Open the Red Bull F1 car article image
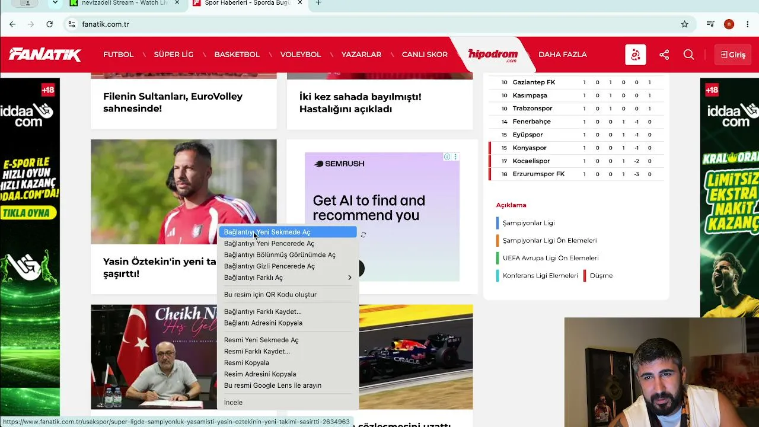This screenshot has width=759, height=427. pos(416,356)
